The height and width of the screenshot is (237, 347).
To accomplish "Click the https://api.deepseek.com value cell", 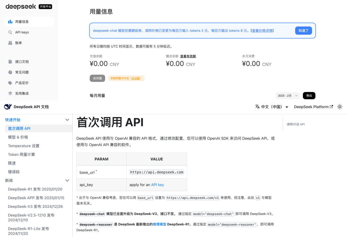I will click(157, 172).
